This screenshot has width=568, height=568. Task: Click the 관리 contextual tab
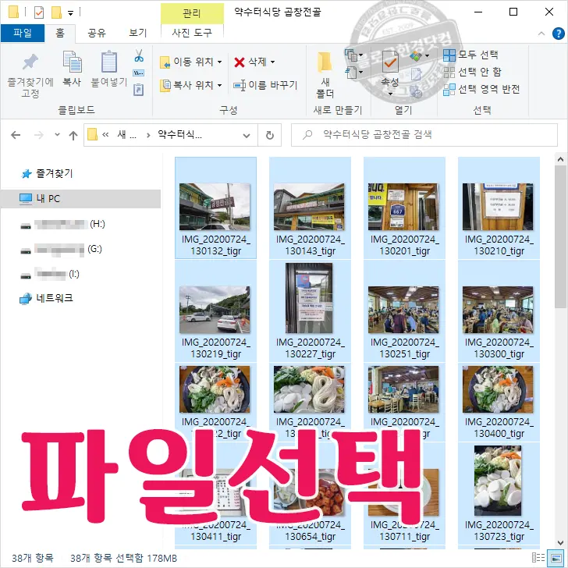[192, 13]
